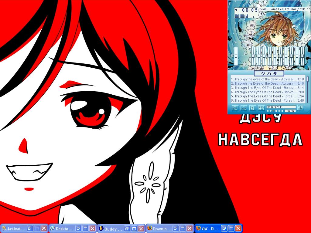
Task: Click the mini pause control in the playlist
Action: [x=274, y=111]
